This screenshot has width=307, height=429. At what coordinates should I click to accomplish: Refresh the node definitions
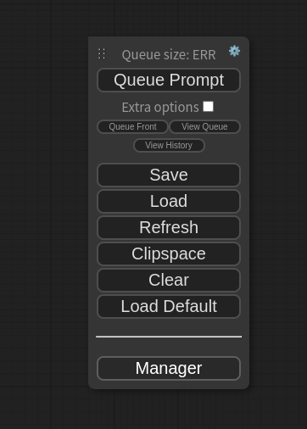click(x=169, y=227)
